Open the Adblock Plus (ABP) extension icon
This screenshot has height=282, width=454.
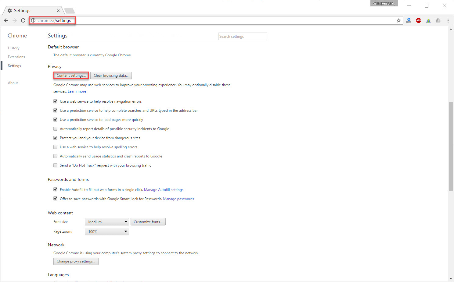point(419,20)
